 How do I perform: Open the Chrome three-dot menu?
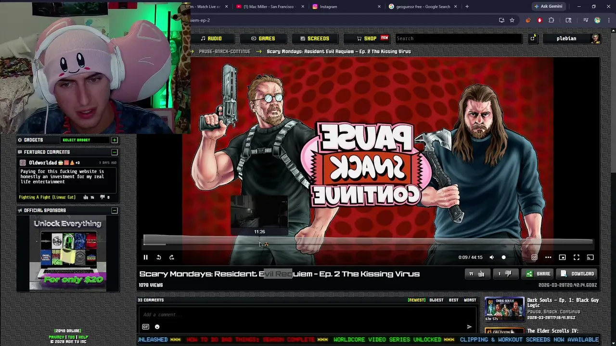(608, 20)
